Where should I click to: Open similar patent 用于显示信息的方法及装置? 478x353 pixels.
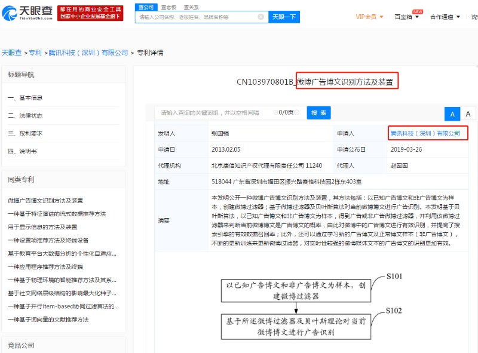(42, 227)
